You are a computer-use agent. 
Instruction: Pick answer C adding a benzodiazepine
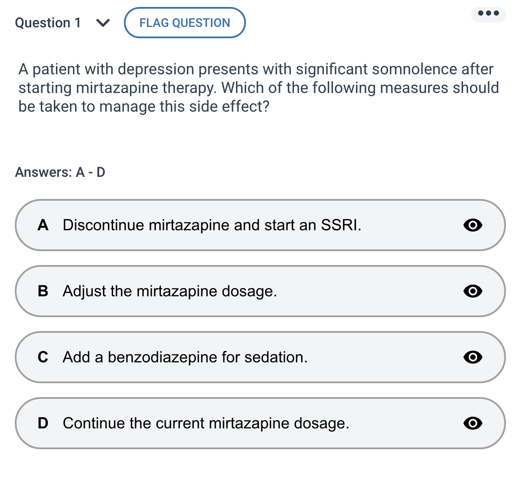tap(185, 357)
